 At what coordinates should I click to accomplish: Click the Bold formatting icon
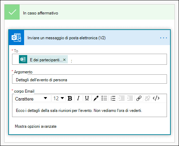[x=70, y=98]
